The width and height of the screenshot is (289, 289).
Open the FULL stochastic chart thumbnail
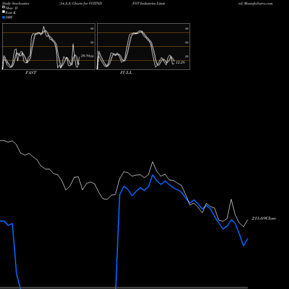coord(143,46)
